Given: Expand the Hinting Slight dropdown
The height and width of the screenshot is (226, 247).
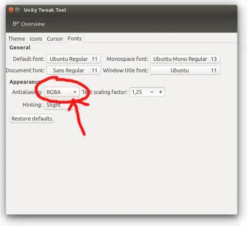Looking at the screenshot, I should tap(62, 105).
